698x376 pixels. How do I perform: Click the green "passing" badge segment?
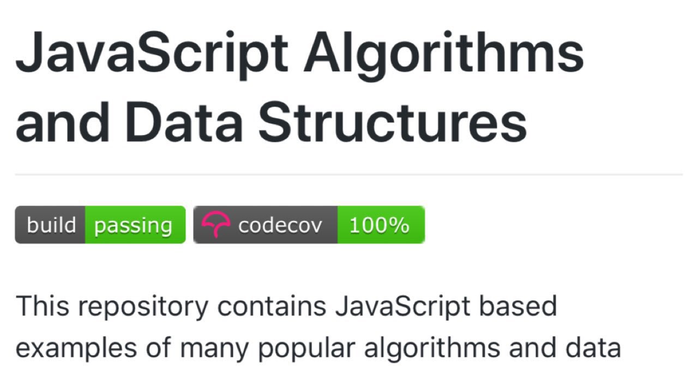tap(135, 225)
